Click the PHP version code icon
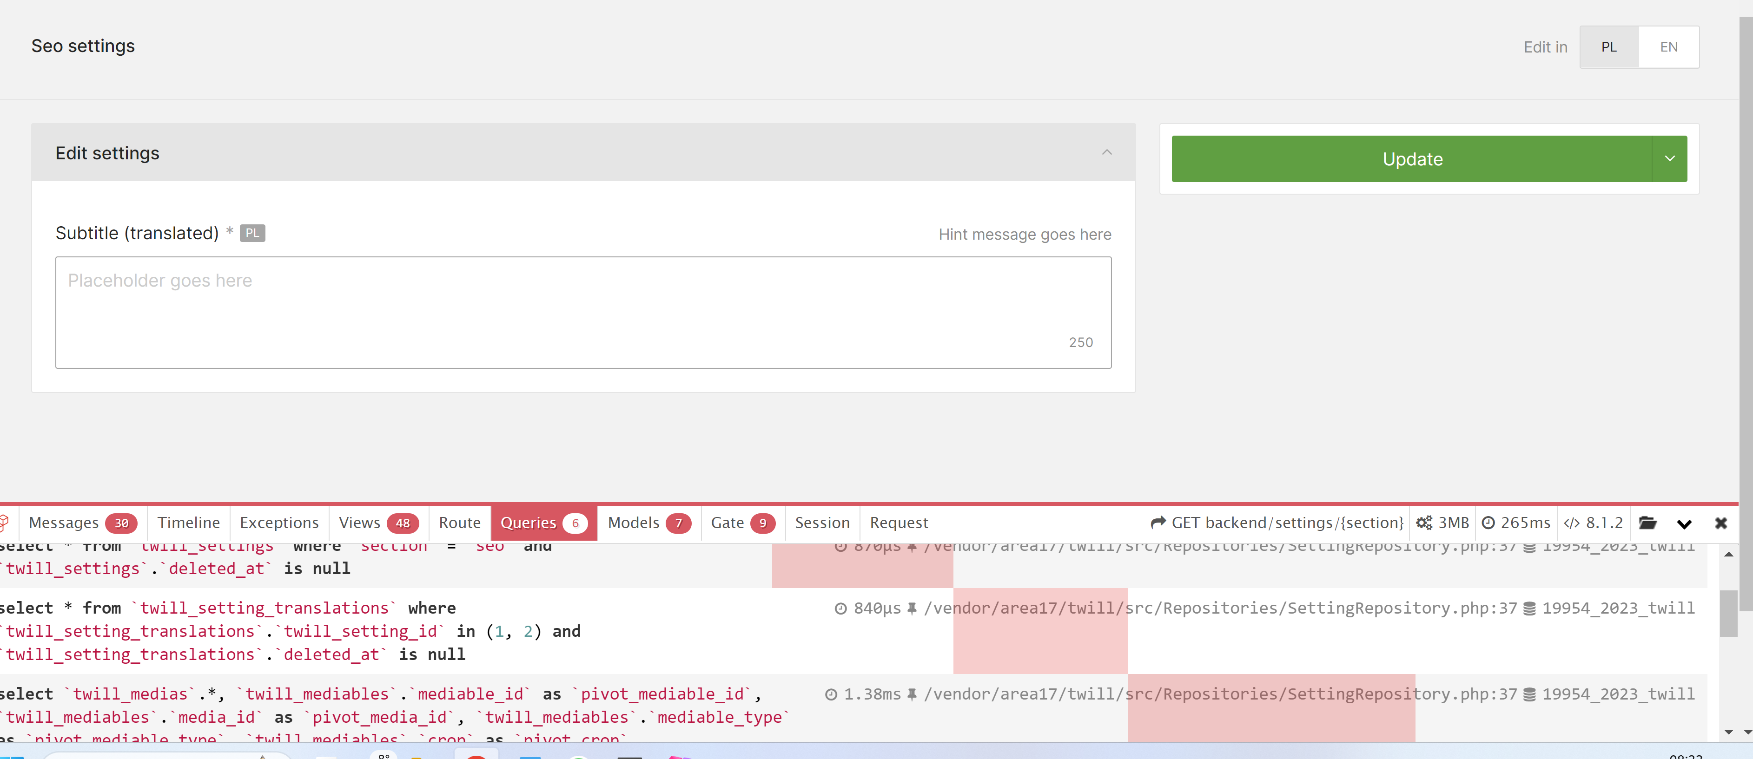Screen dimensions: 1753x759 [x=1571, y=522]
